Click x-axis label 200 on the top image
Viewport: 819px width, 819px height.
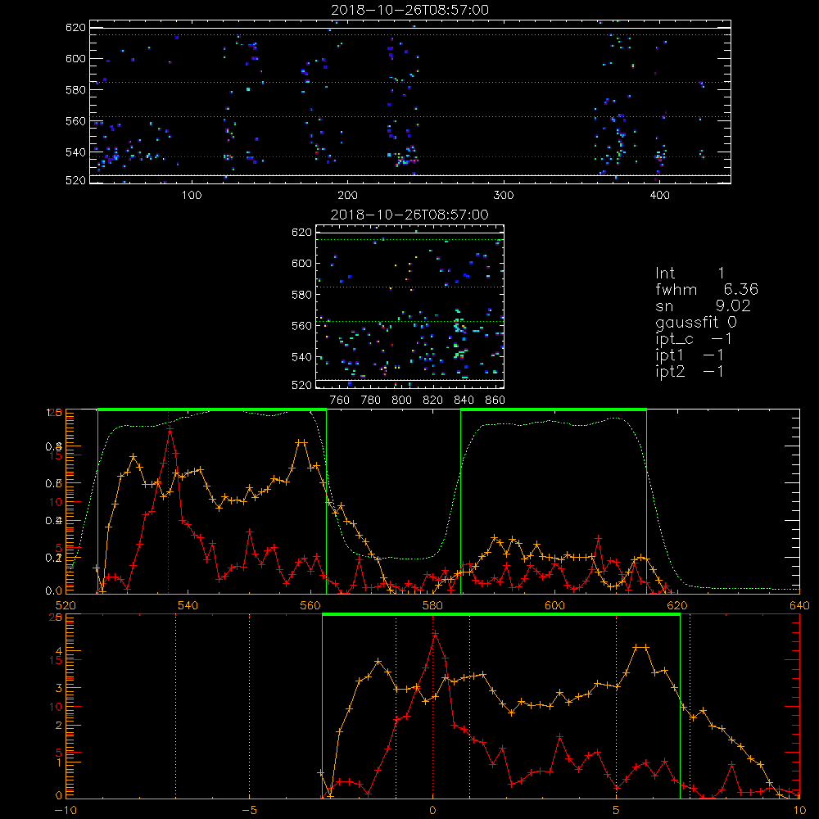coord(347,196)
